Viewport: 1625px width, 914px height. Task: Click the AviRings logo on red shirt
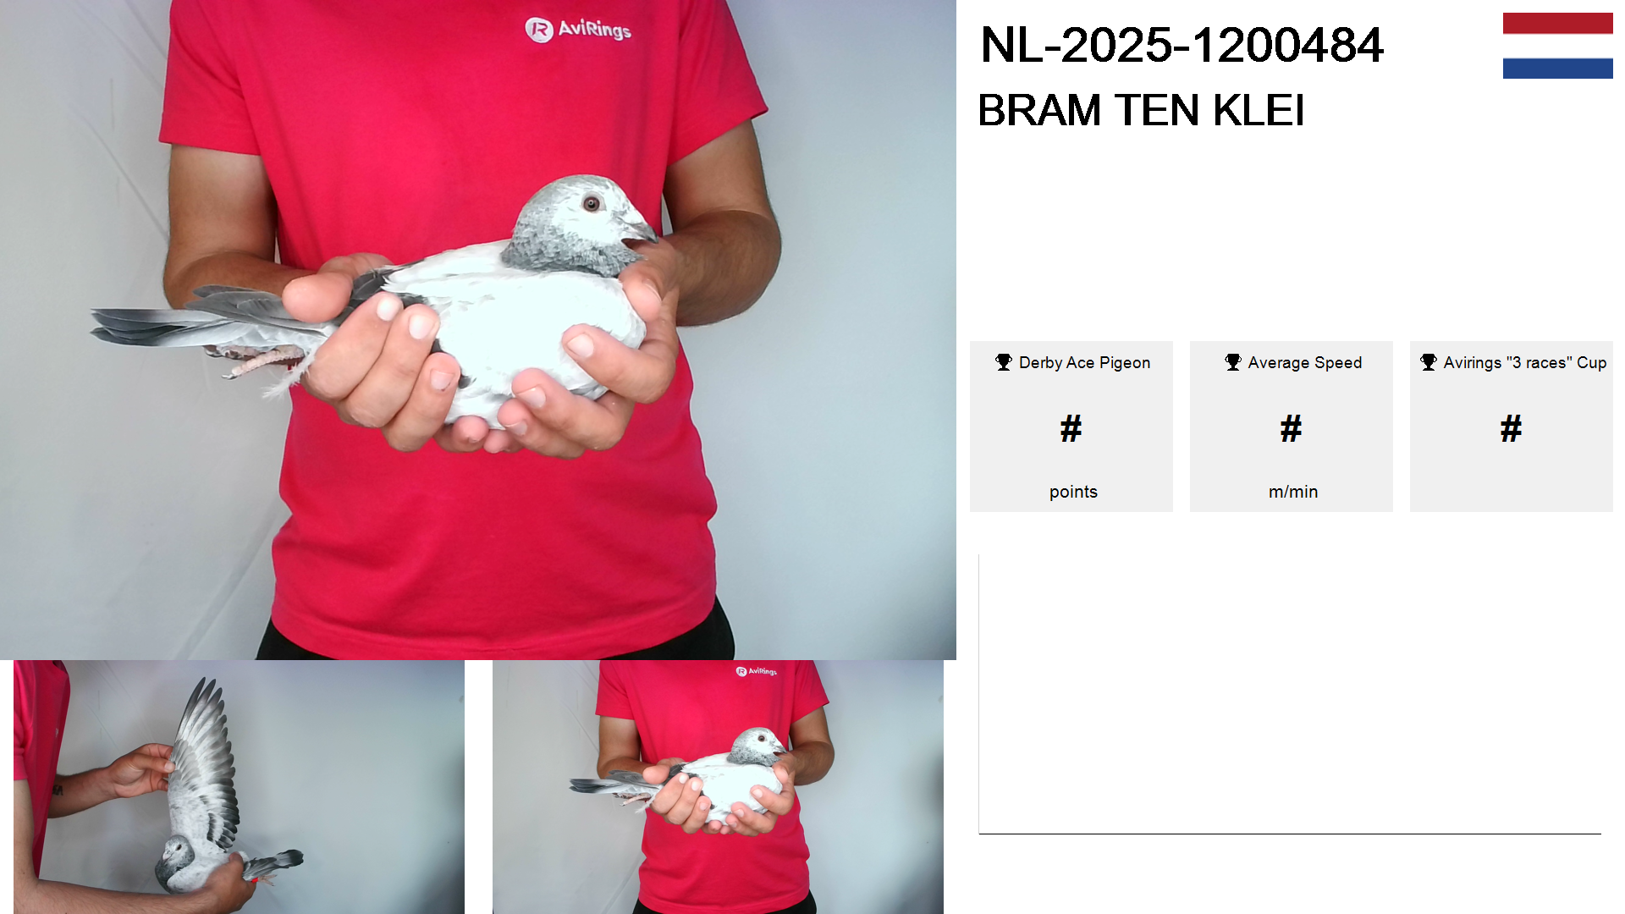(578, 30)
